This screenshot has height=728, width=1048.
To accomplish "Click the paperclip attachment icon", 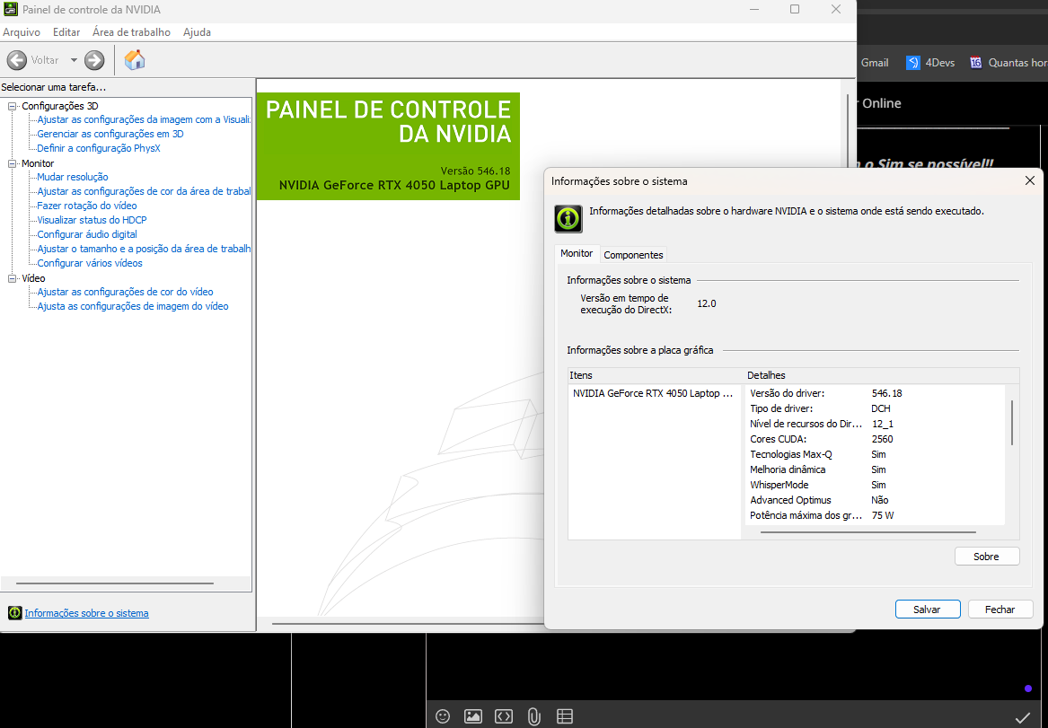I will [533, 716].
